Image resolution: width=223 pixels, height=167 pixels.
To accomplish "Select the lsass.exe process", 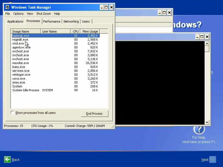I will [19, 67].
